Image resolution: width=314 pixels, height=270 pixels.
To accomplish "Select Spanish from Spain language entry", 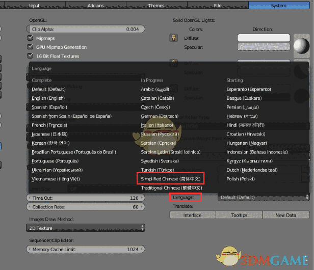I will click(x=72, y=116).
